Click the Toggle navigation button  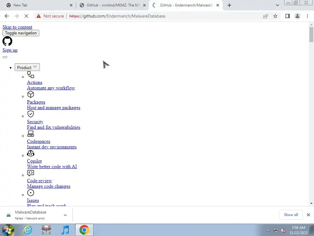click(x=21, y=33)
